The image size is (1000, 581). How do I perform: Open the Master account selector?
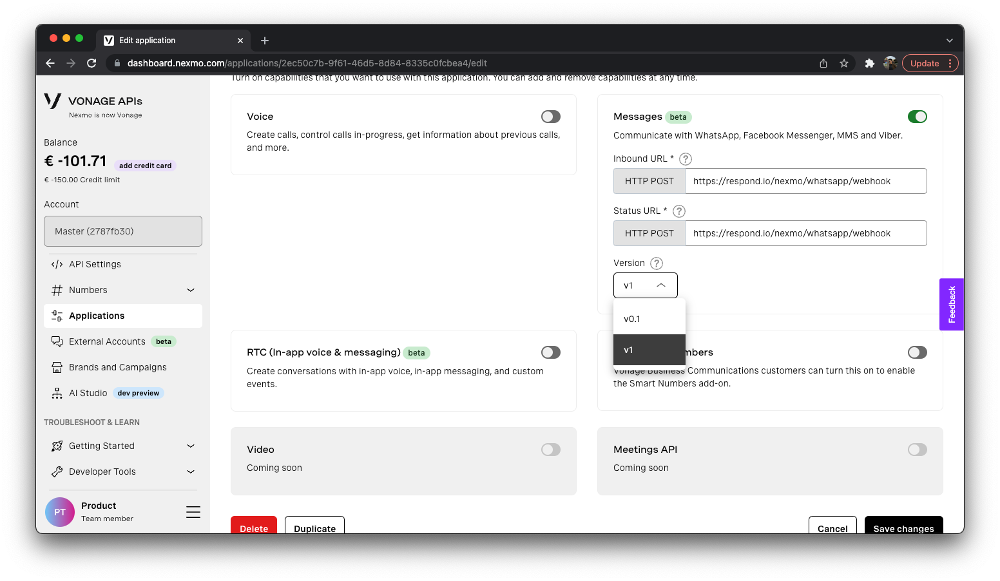(123, 231)
